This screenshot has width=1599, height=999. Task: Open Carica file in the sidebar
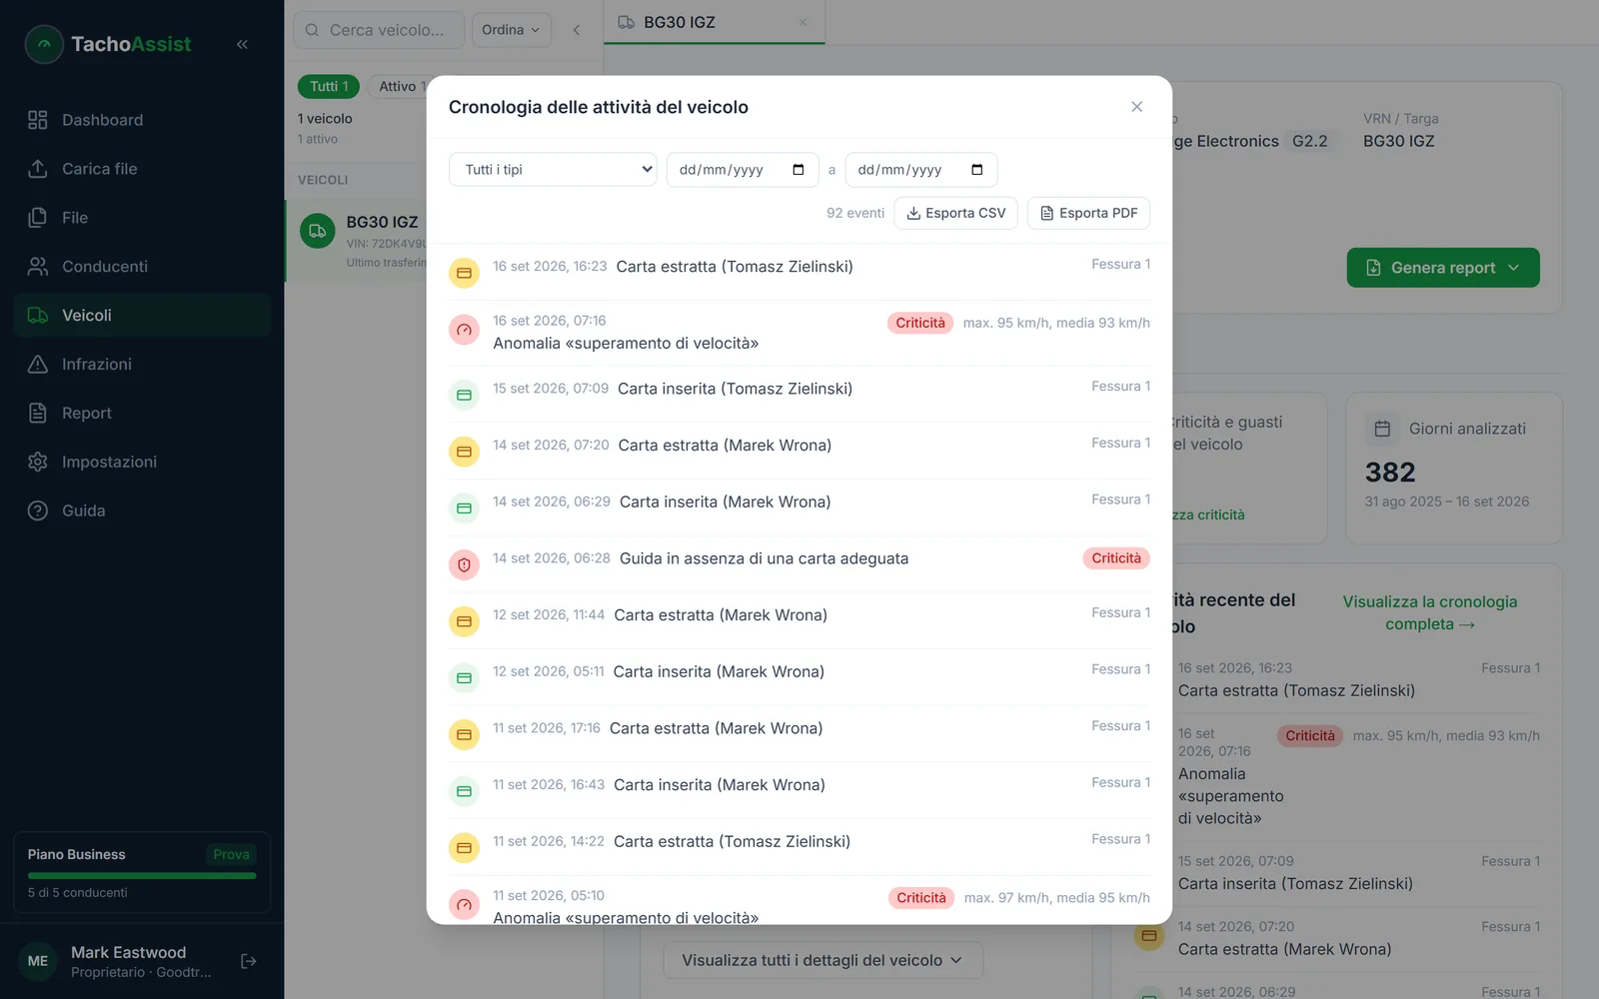[142, 169]
